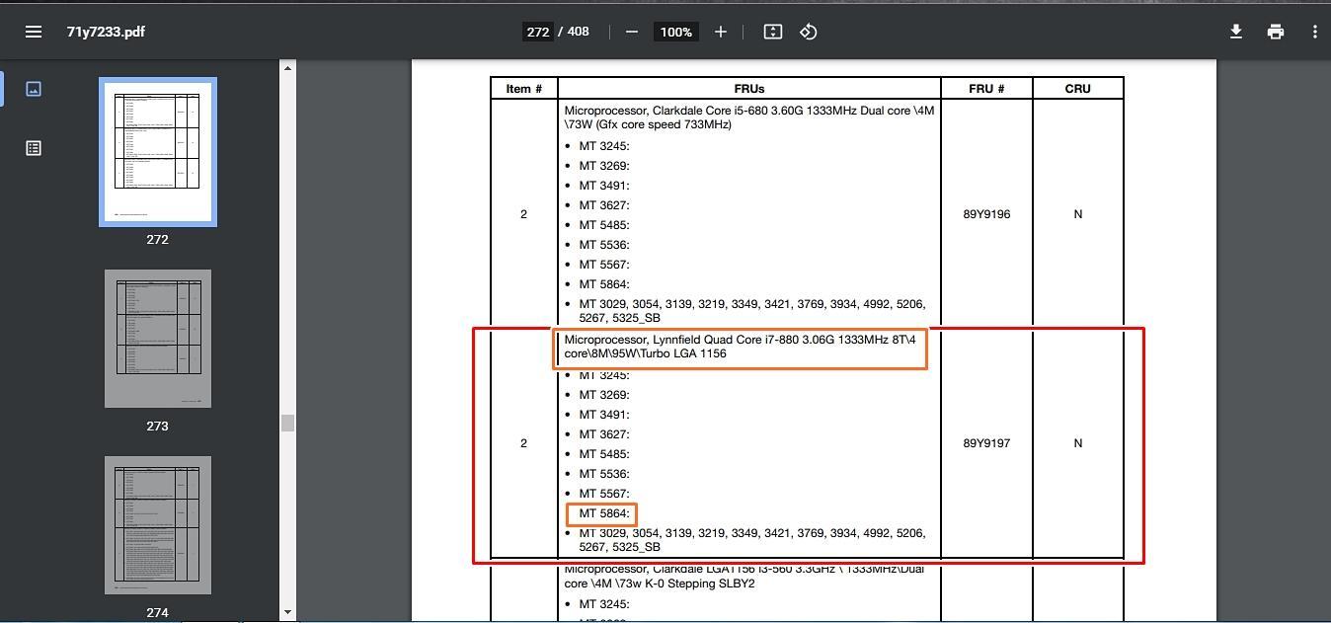
Task: Click the Clarkdale i3-560 description text
Action: (744, 577)
